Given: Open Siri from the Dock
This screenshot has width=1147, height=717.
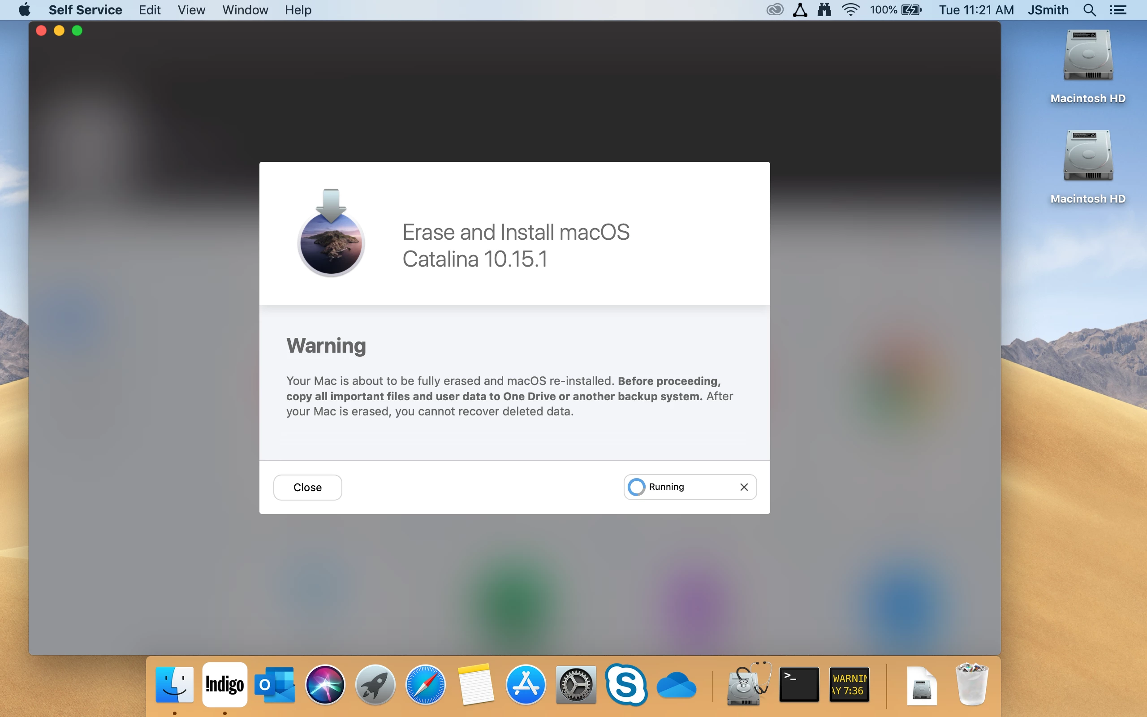Looking at the screenshot, I should [x=325, y=685].
